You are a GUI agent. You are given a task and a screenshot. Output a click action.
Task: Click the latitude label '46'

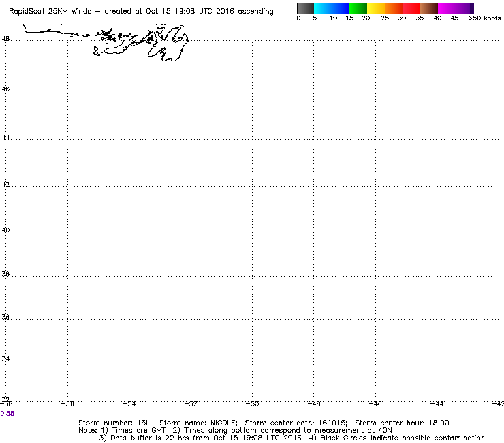click(5, 89)
